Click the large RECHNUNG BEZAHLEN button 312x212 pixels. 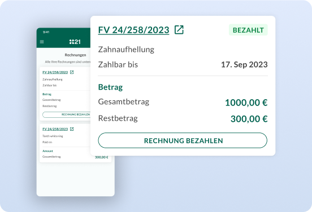point(183,140)
